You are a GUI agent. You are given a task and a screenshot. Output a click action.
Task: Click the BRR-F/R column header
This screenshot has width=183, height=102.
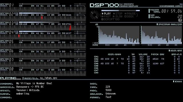pyautogui.click(x=177, y=54)
